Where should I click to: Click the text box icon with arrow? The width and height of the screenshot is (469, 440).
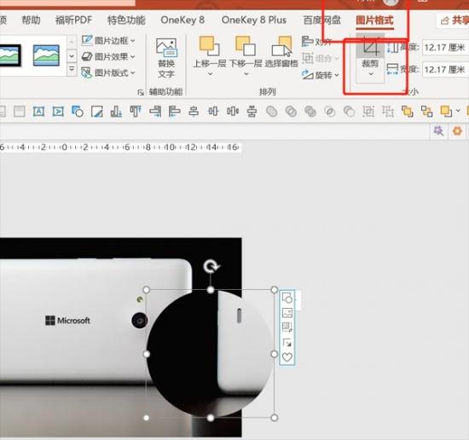(x=58, y=112)
